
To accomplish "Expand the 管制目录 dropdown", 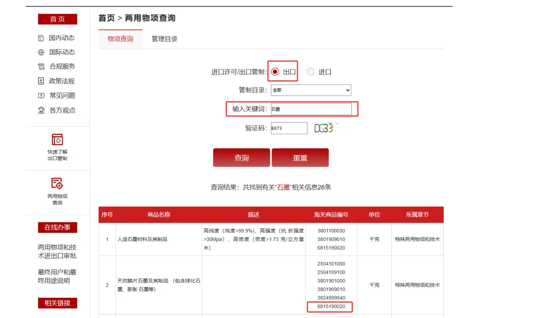I will [x=311, y=90].
